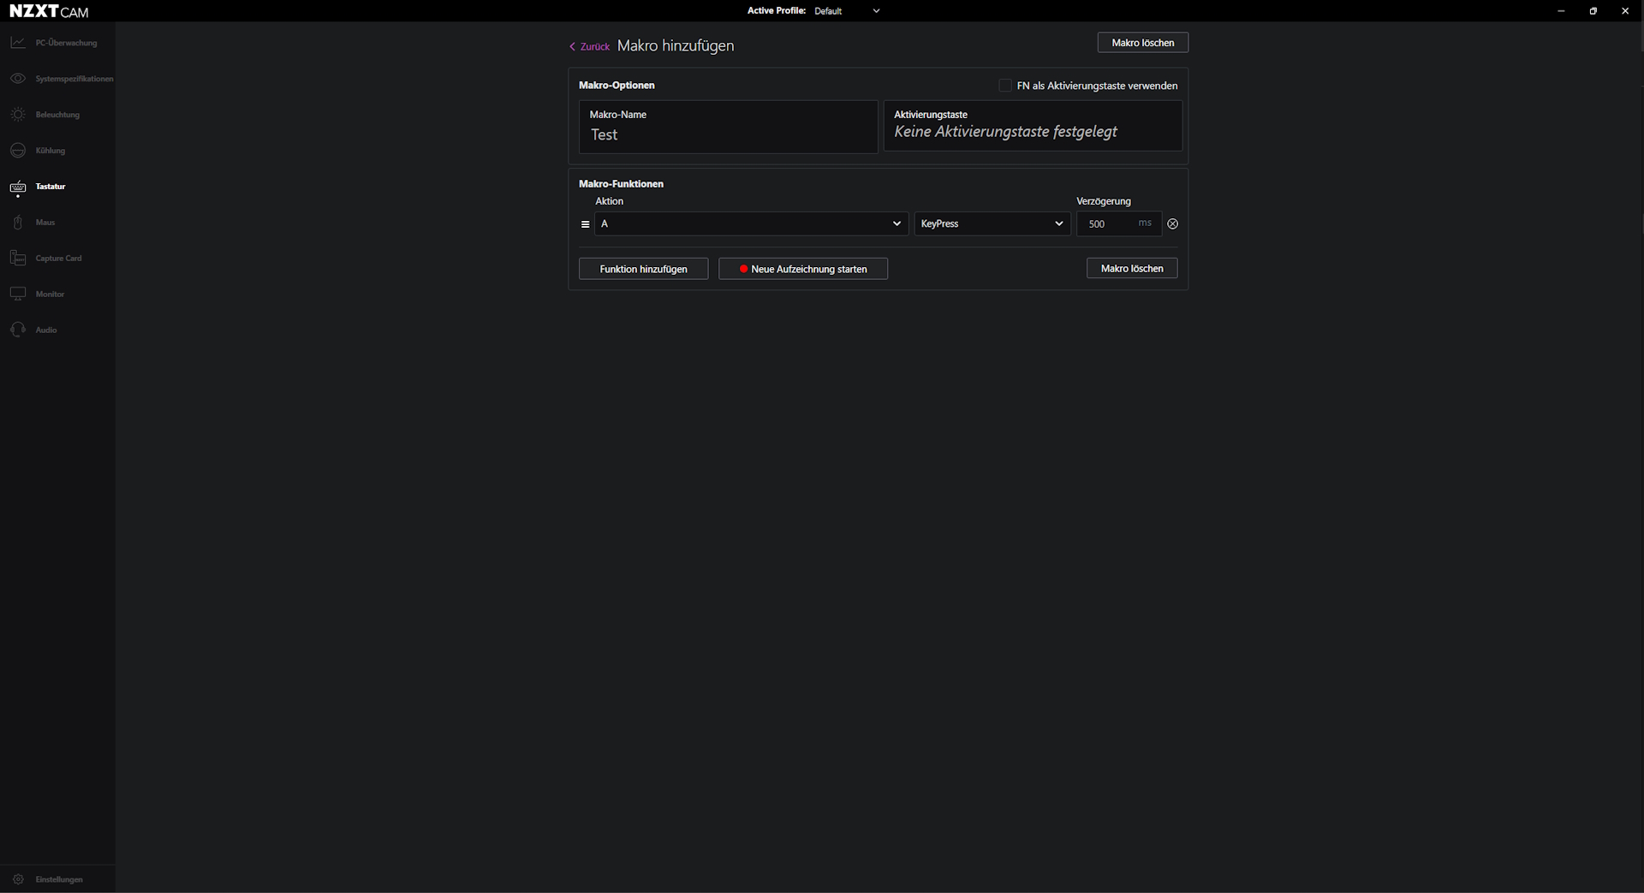The width and height of the screenshot is (1644, 893).
Task: Open Systemspezifikationen eye icon in sidebar
Action: 18,79
